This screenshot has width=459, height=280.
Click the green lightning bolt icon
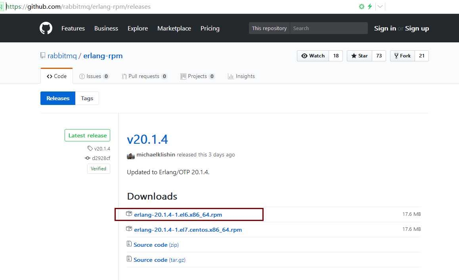pyautogui.click(x=370, y=6)
